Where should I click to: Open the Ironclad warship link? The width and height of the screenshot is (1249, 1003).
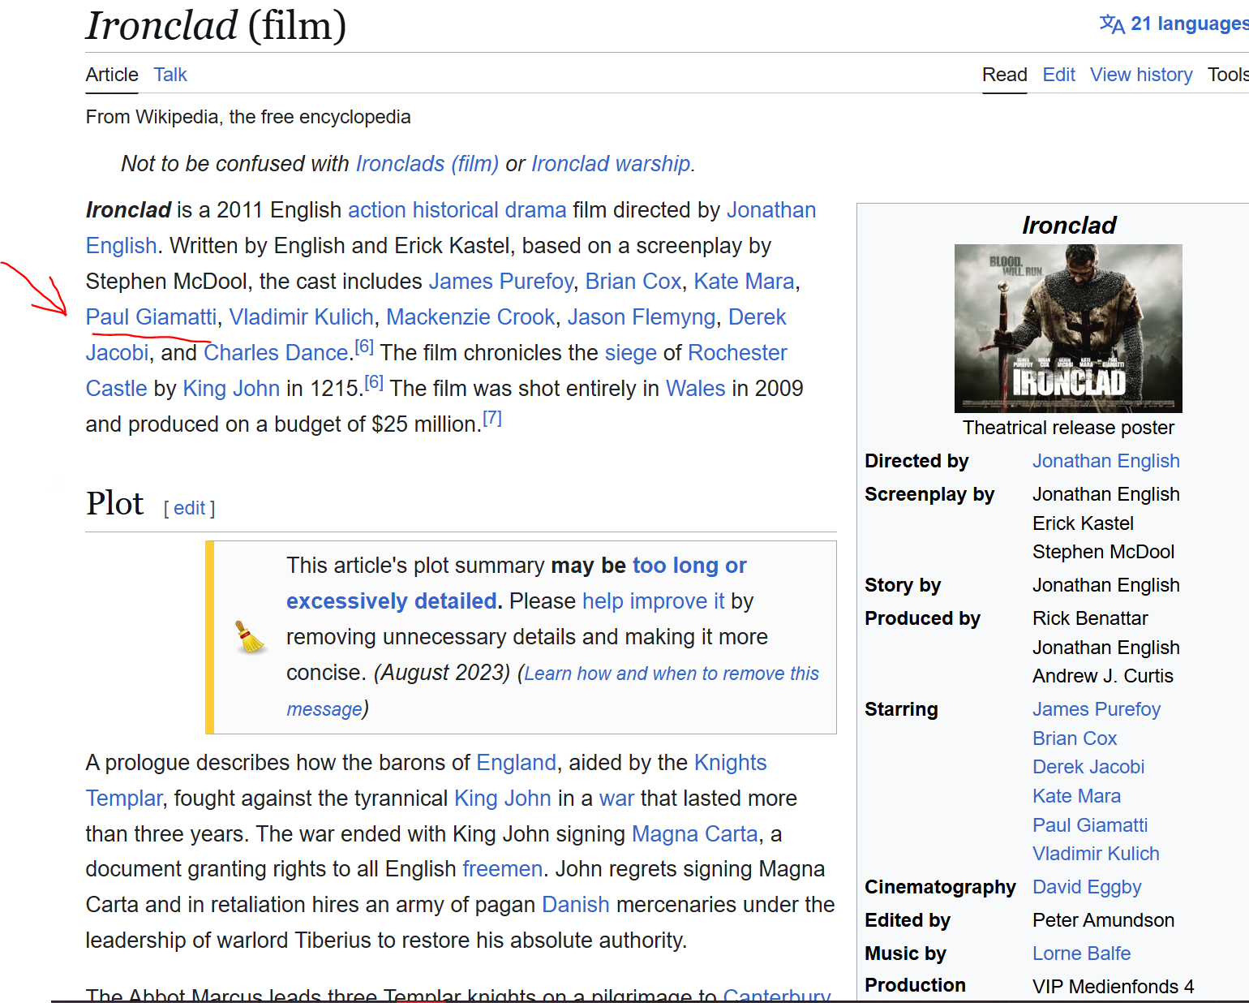611,164
